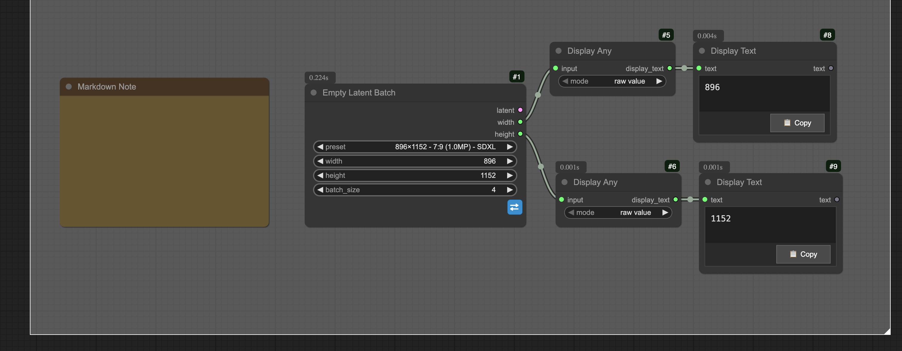
Task: Decrease batch_size with left arrow
Action: 320,190
